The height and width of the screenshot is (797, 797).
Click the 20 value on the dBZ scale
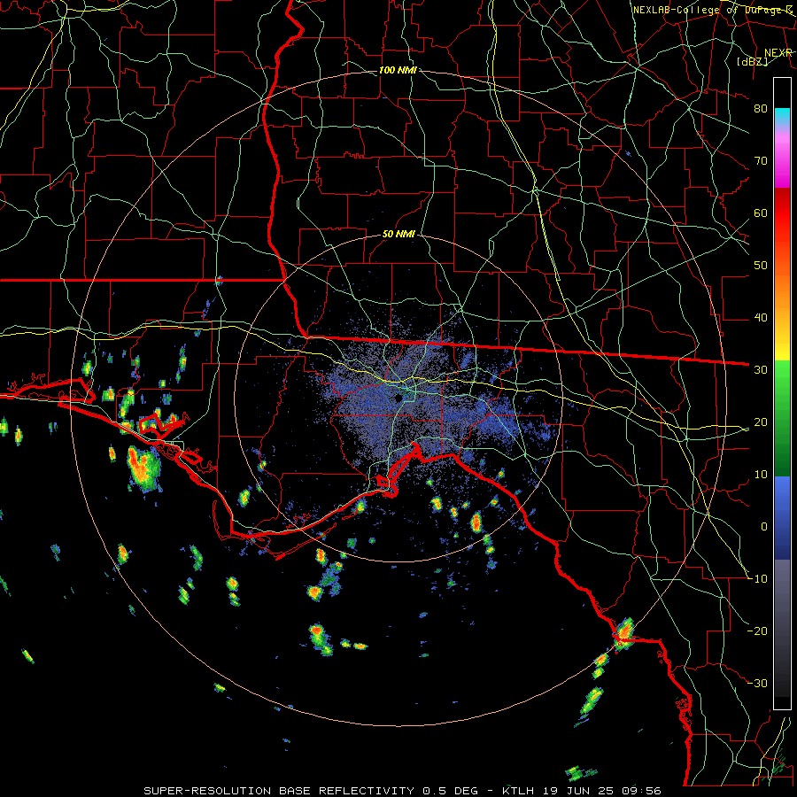coord(761,422)
